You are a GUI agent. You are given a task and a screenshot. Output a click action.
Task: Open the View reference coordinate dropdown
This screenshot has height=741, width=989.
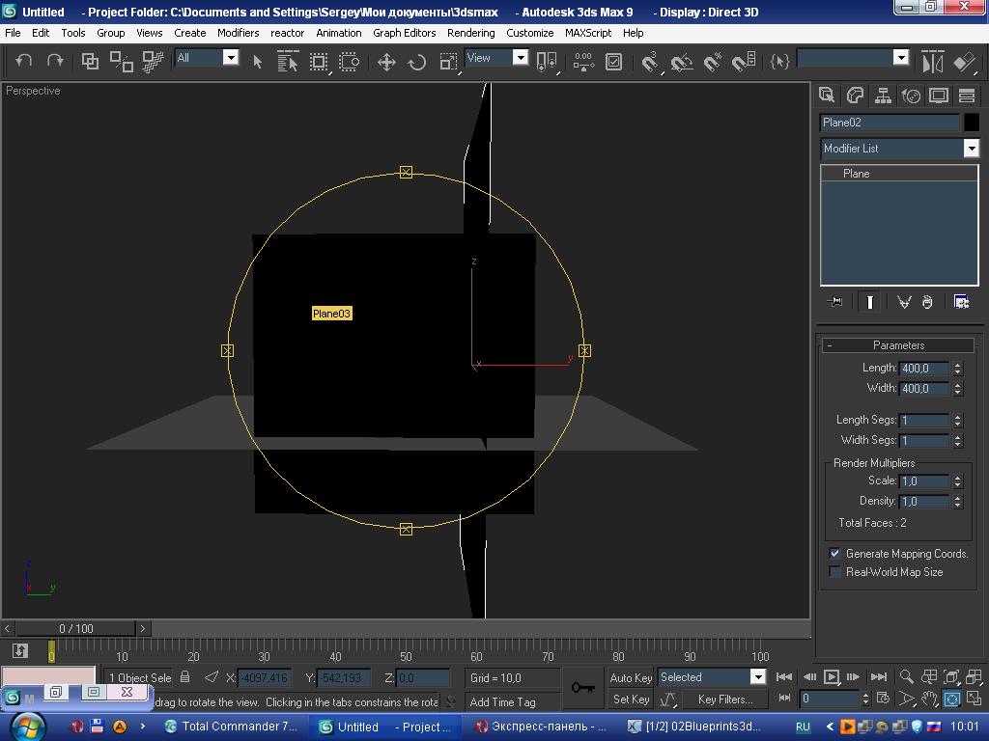[520, 58]
